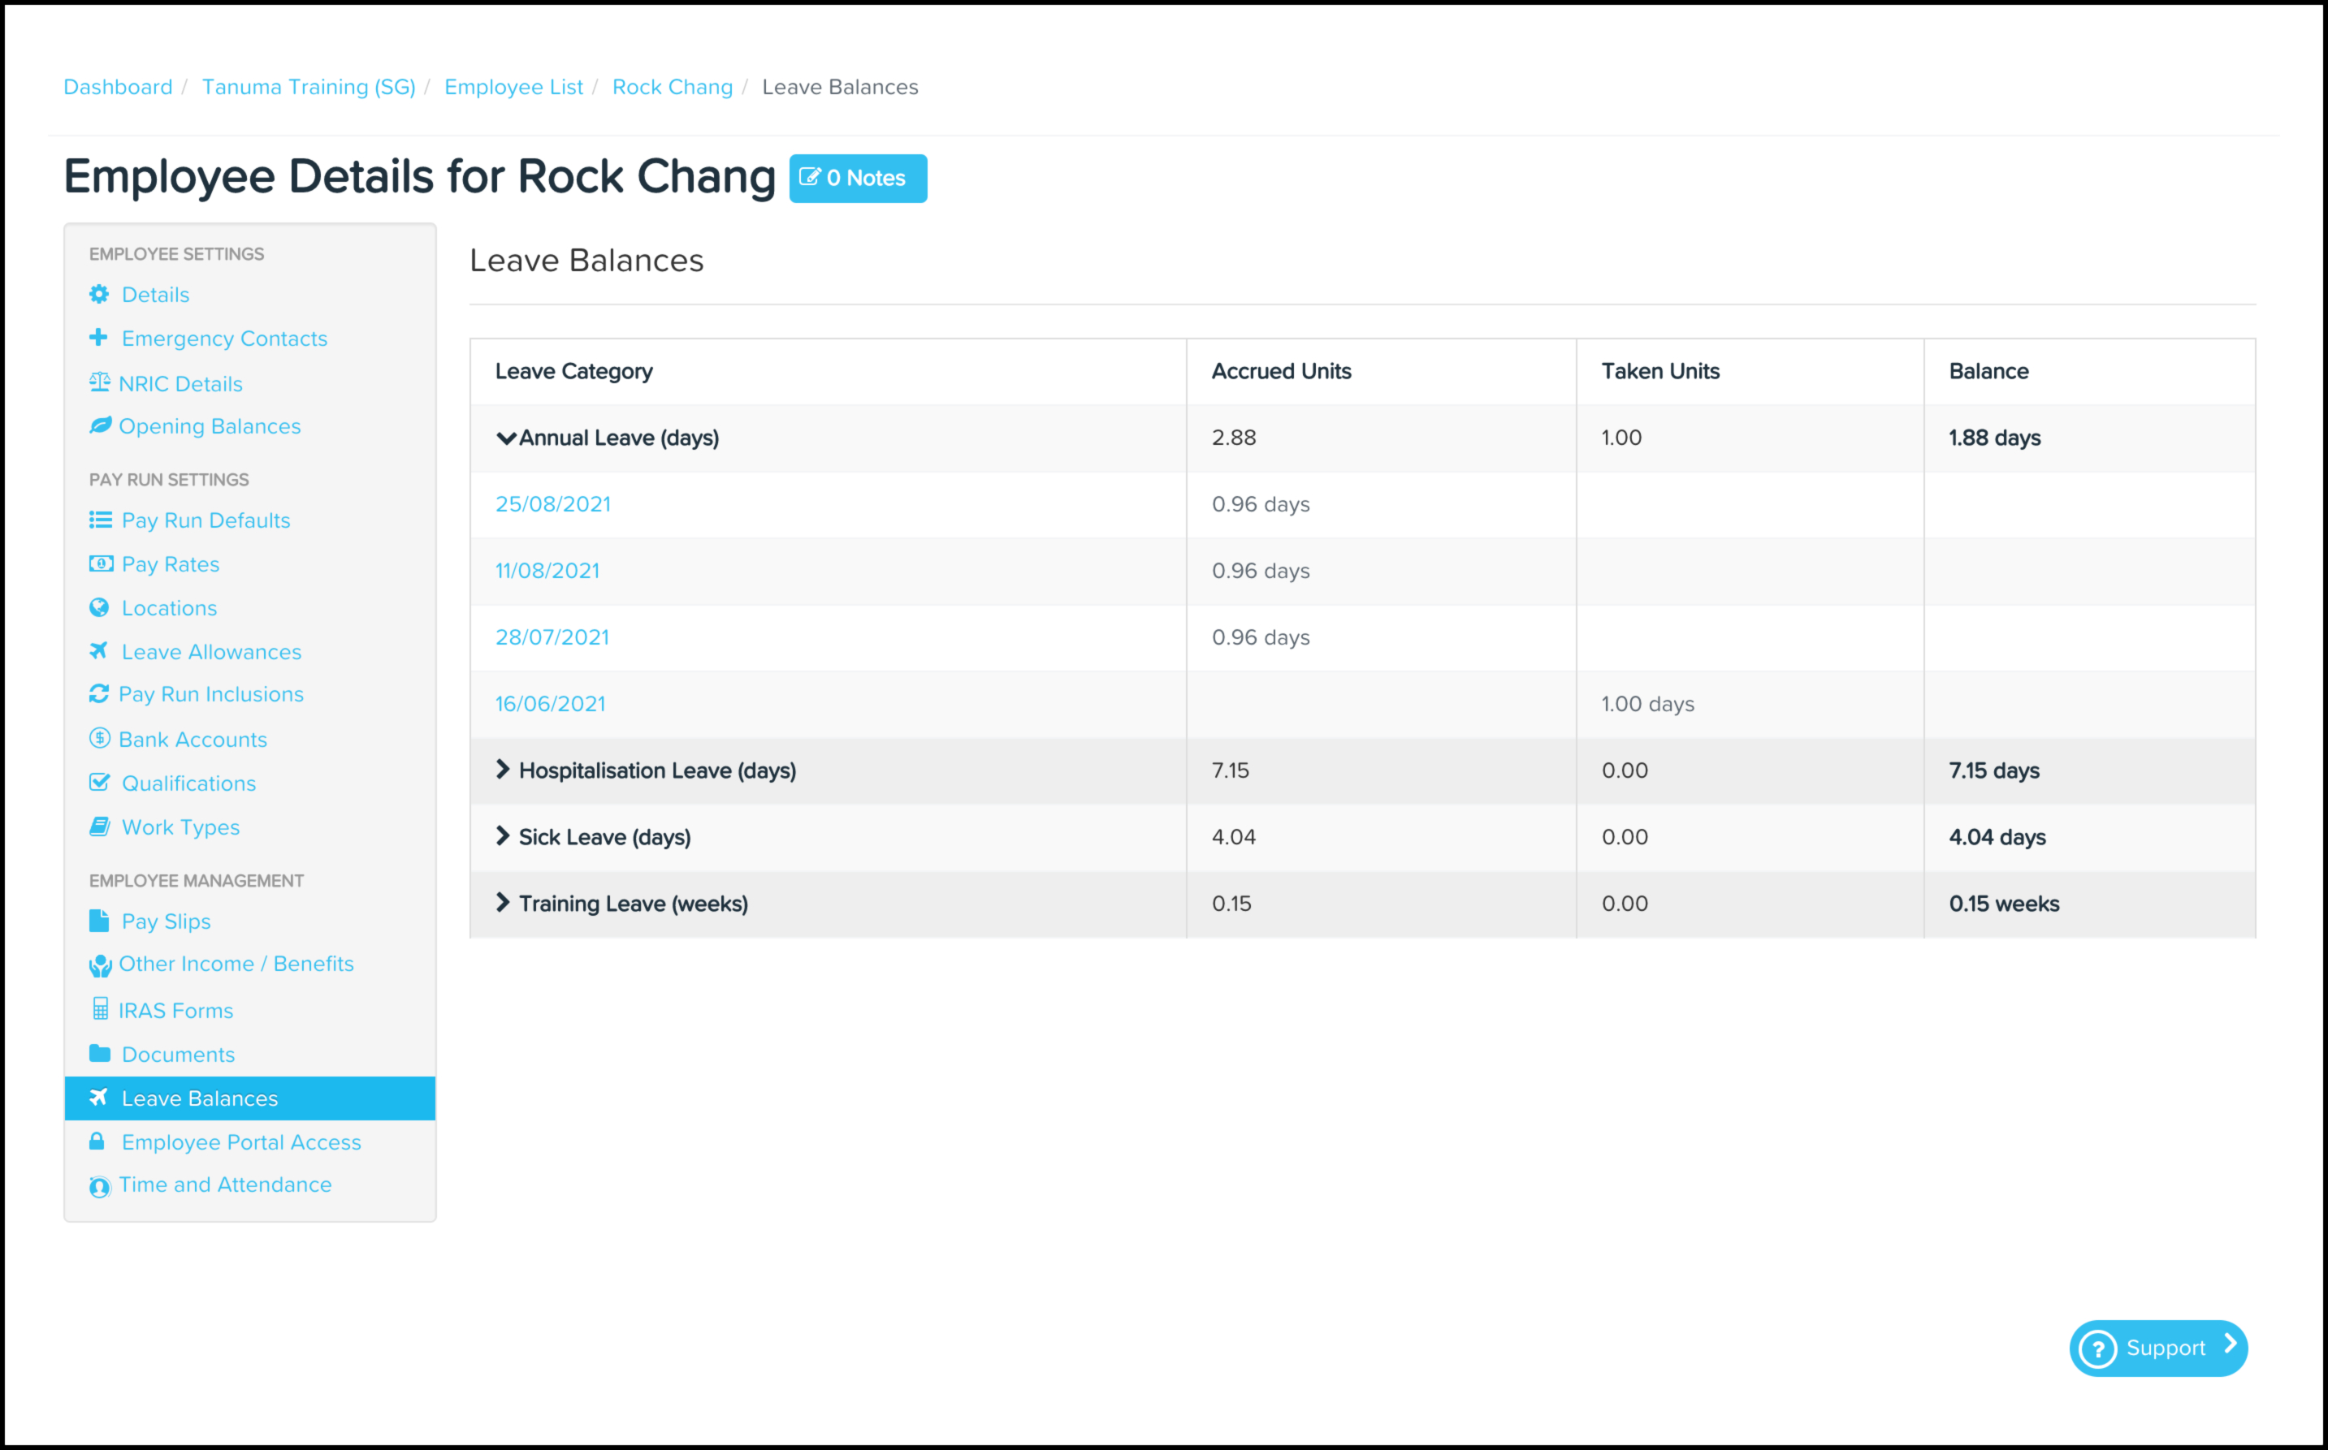Click the dollar icon next to Bank Accounts
This screenshot has width=2328, height=1450.
(100, 739)
